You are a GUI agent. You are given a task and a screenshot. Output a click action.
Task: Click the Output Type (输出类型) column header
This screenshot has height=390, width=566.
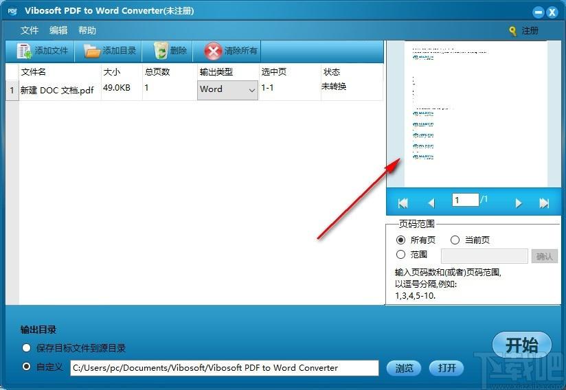click(x=228, y=72)
